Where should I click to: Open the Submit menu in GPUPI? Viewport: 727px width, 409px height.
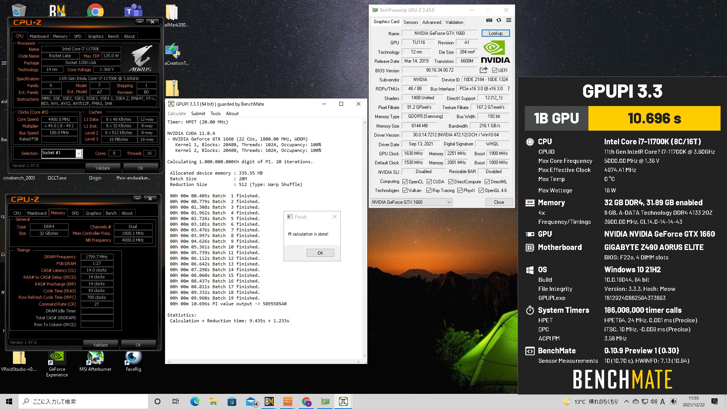point(198,114)
